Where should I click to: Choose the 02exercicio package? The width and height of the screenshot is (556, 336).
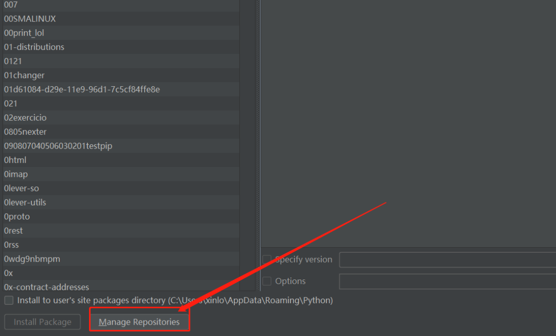click(x=25, y=118)
